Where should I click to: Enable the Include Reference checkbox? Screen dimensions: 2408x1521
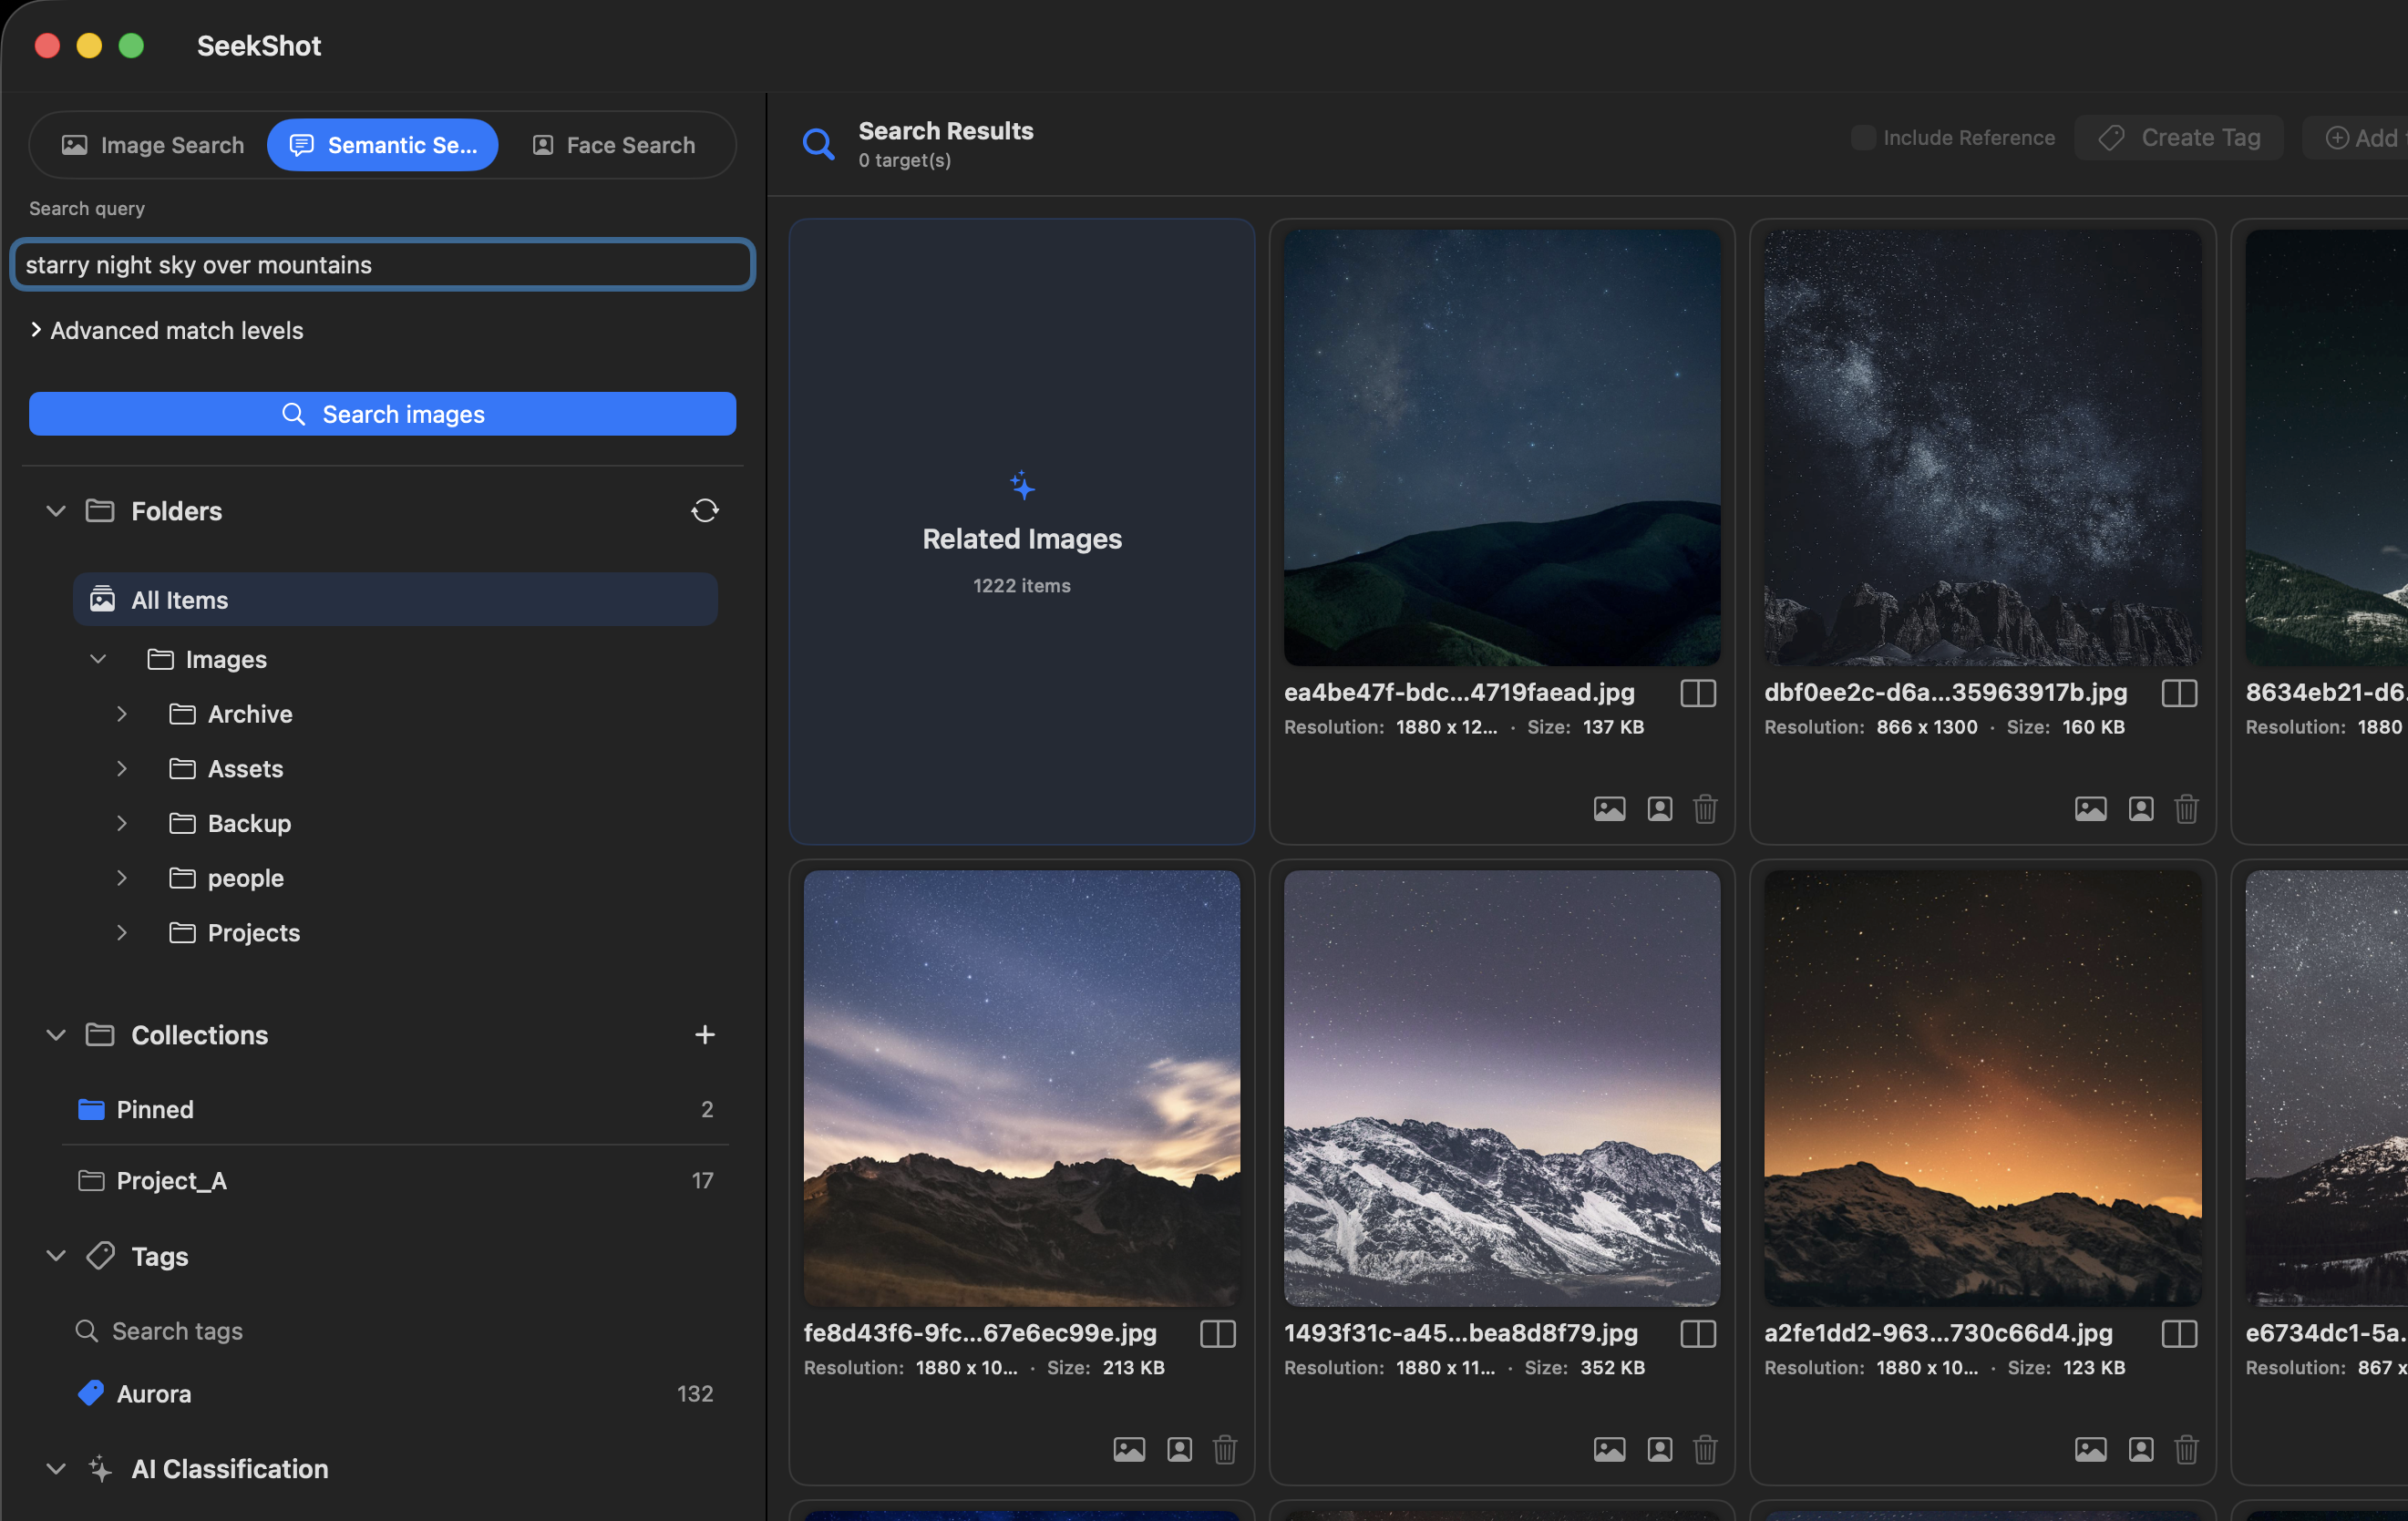pos(1862,138)
